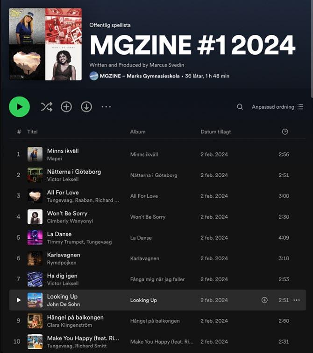Open Victor Leksell under Ha dig igen

click(63, 284)
